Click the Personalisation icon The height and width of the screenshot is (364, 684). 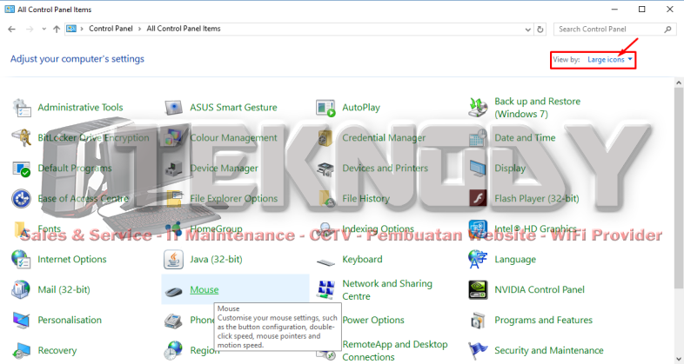coord(21,321)
